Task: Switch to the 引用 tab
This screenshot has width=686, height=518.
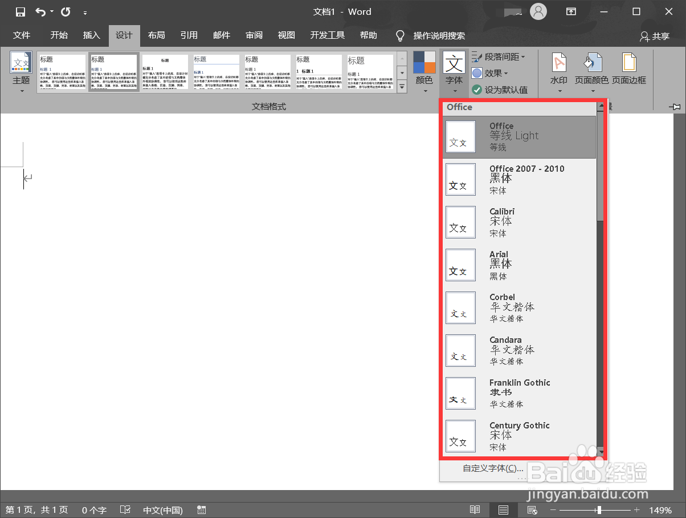Action: point(189,35)
